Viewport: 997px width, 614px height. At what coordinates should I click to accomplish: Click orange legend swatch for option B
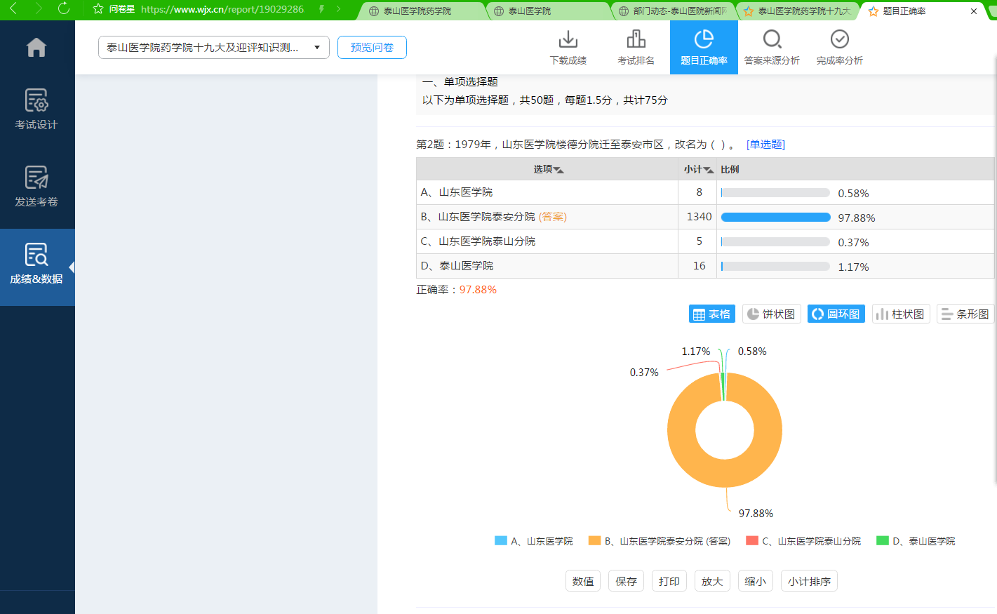click(594, 541)
